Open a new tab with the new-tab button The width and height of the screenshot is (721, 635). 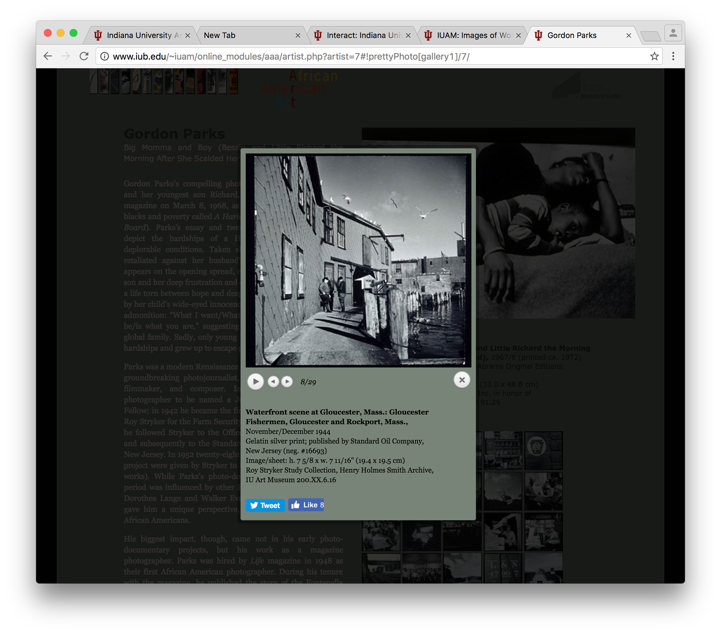click(650, 36)
